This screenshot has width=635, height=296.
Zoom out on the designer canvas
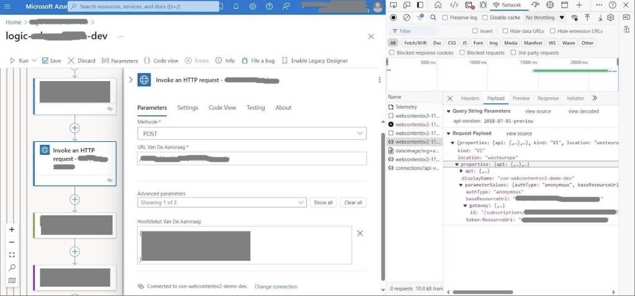coord(12,242)
